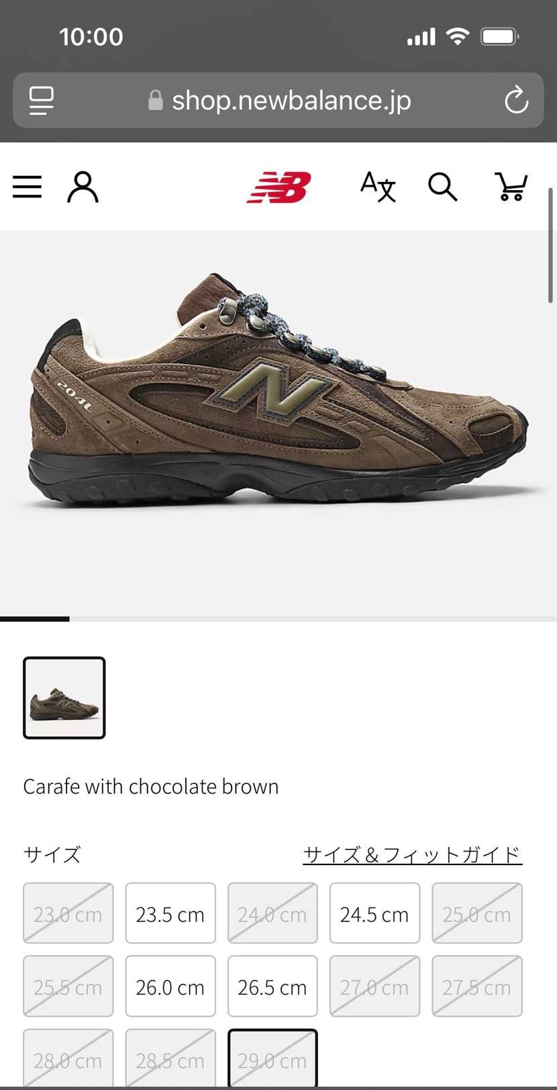Viewport: 557px width, 1090px height.
Task: Choose the sold-out 29.0 cm size
Action: 272,1059
